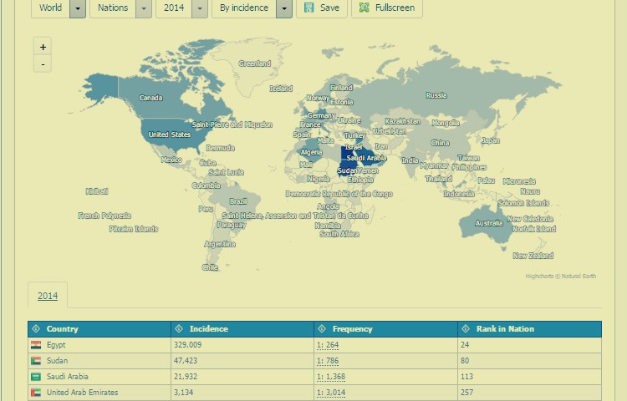Select the United States on the map

point(170,134)
